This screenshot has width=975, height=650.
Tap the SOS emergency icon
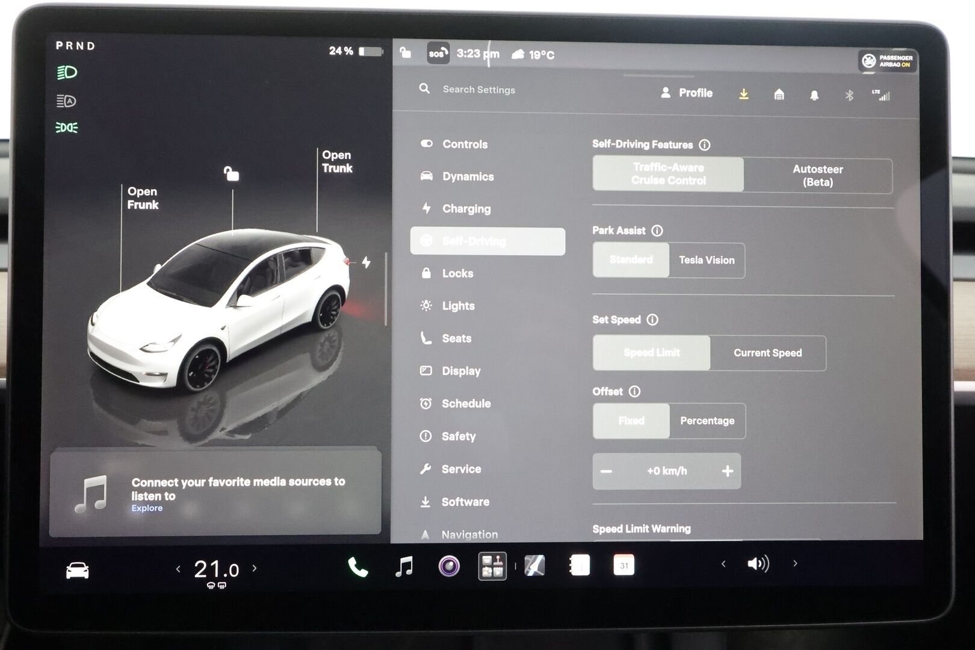[x=438, y=54]
